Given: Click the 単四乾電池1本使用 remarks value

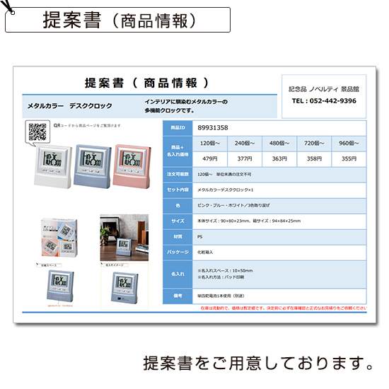Looking at the screenshot, I should (221, 296).
